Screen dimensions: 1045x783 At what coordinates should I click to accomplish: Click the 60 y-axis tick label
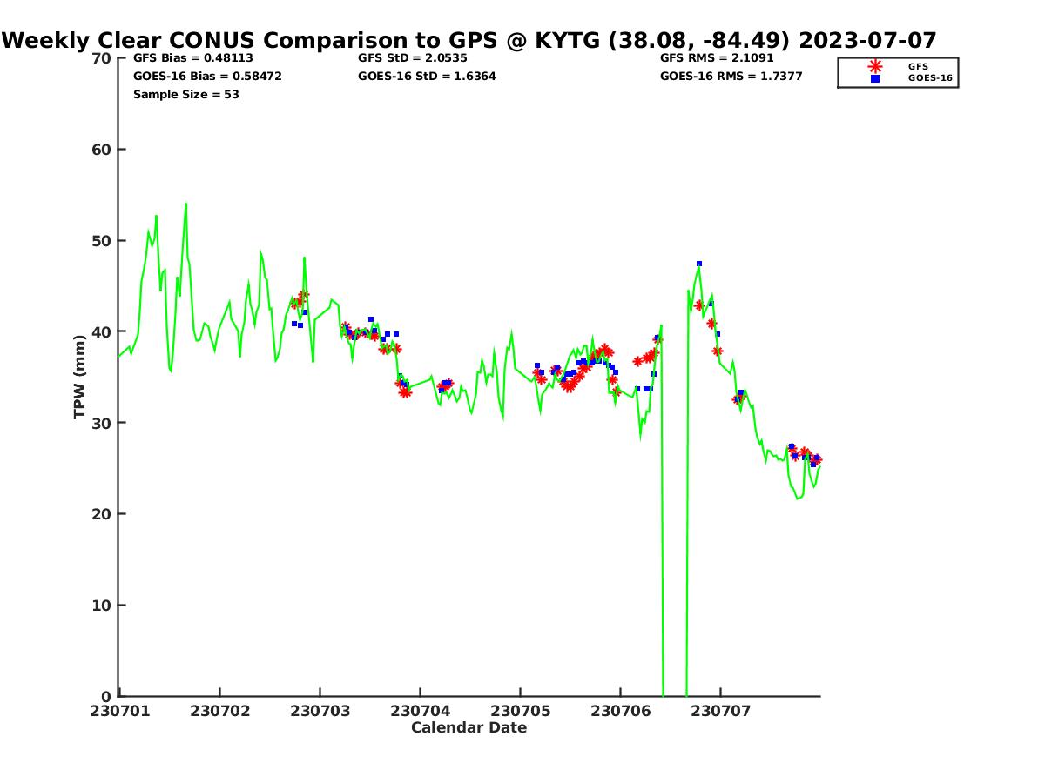[x=102, y=150]
